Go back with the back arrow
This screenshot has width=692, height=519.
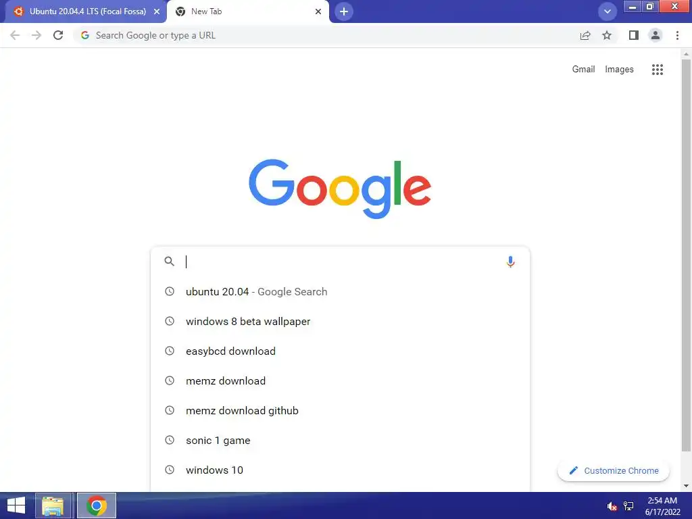[x=15, y=35]
